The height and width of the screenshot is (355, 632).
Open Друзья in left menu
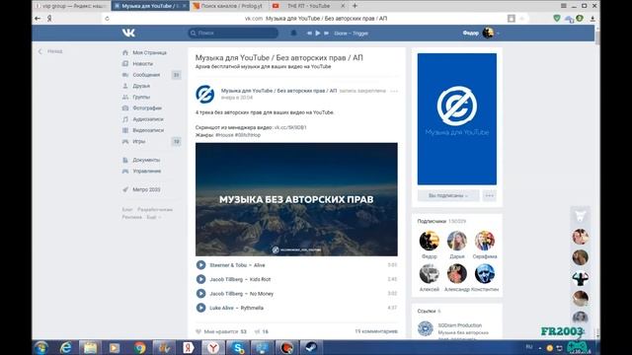pyautogui.click(x=141, y=86)
